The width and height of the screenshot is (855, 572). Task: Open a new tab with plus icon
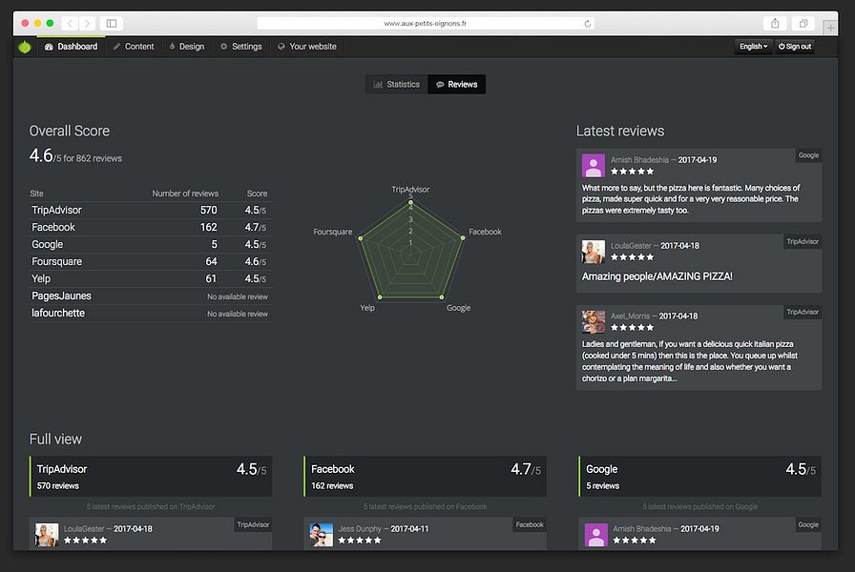[830, 28]
